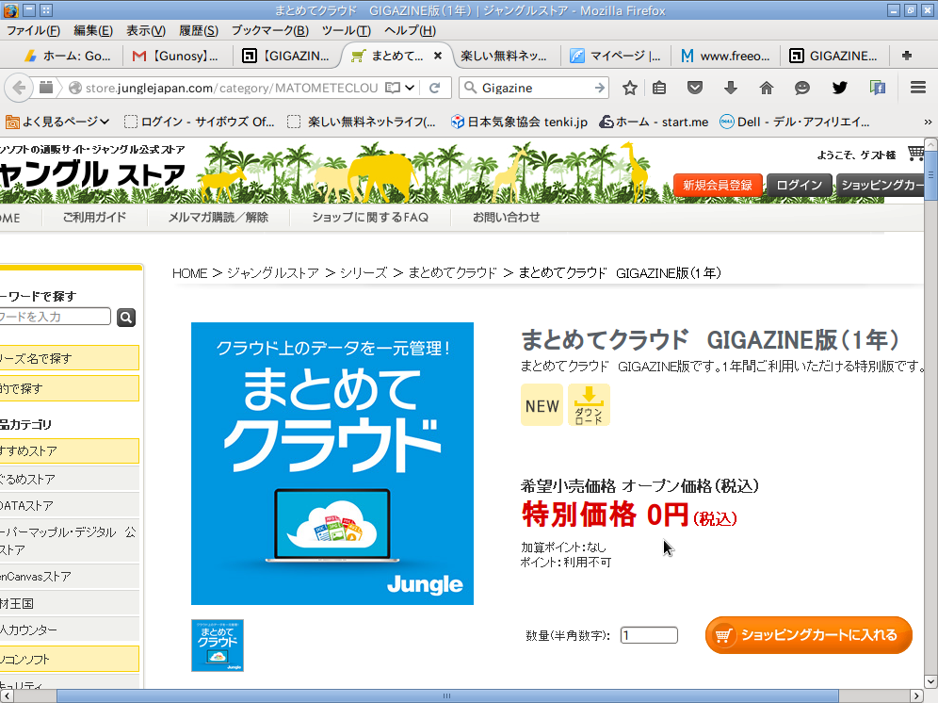The height and width of the screenshot is (703, 938).
Task: Bookmark this page with star icon
Action: [629, 88]
